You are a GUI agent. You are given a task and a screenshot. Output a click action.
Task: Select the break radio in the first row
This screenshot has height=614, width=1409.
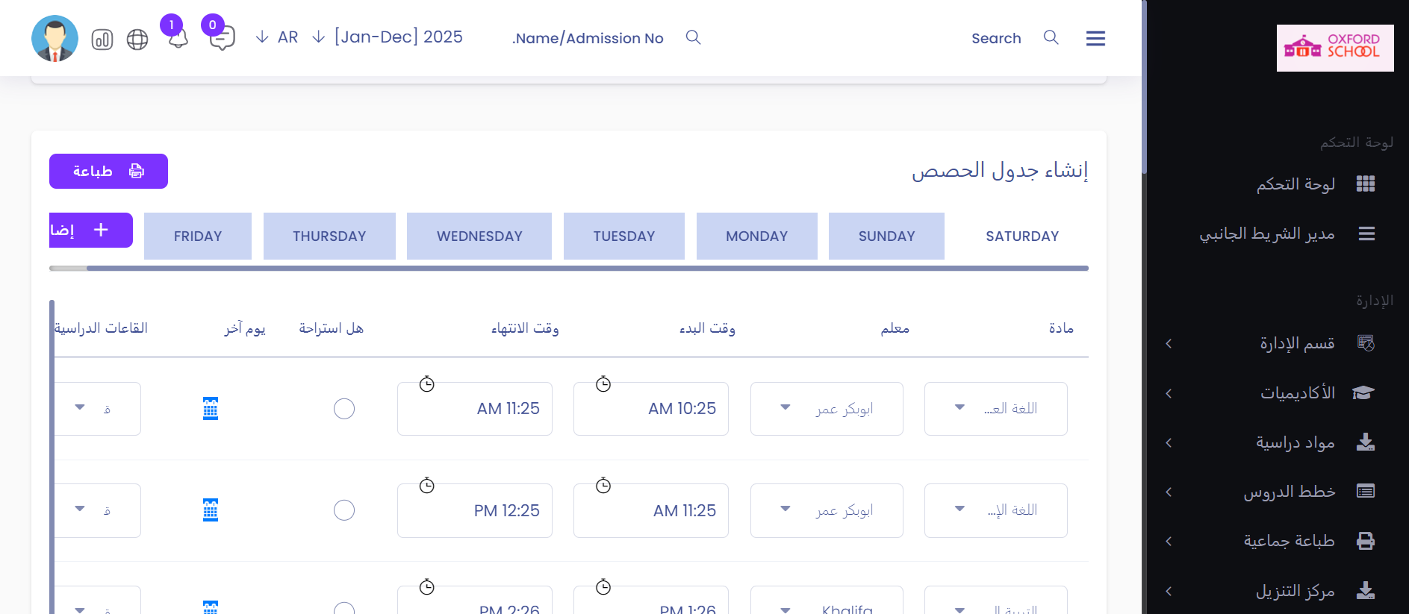point(344,409)
